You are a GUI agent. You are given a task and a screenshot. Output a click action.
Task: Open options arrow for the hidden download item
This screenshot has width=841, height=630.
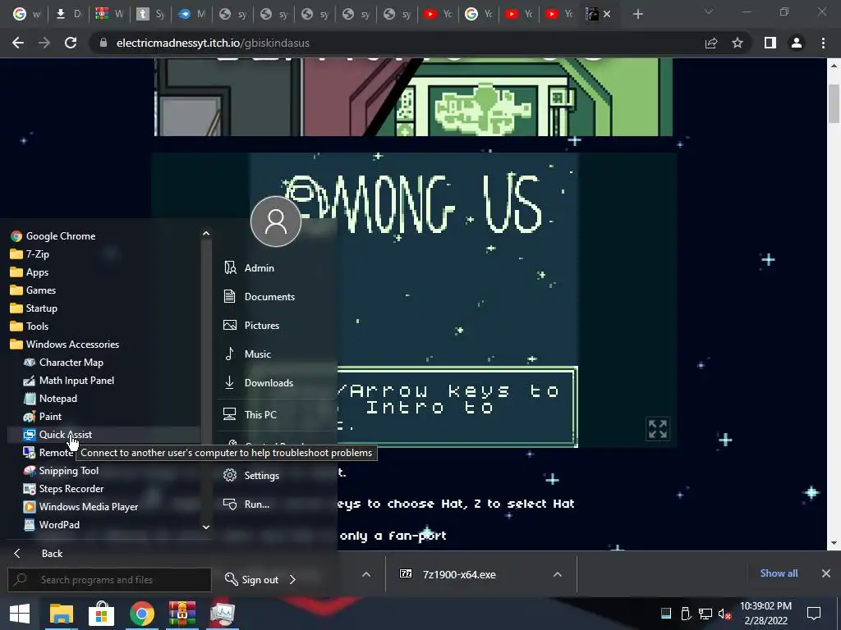click(x=365, y=574)
